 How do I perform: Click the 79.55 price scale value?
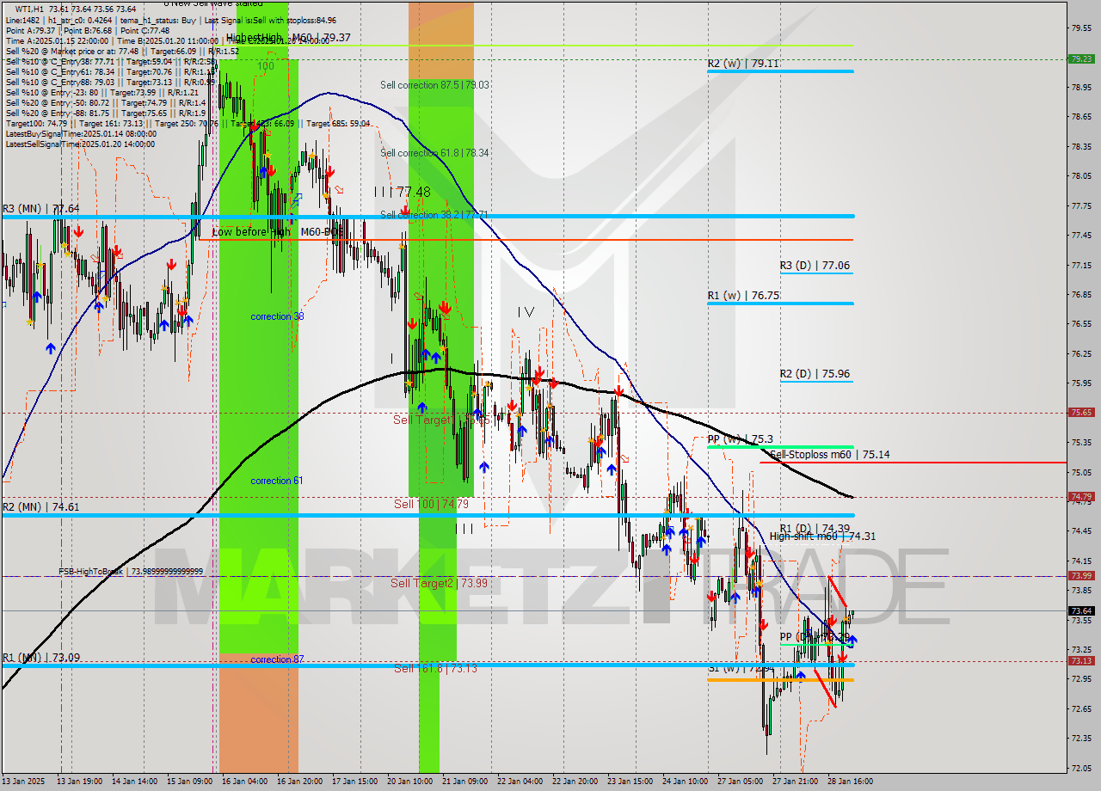(x=1081, y=28)
